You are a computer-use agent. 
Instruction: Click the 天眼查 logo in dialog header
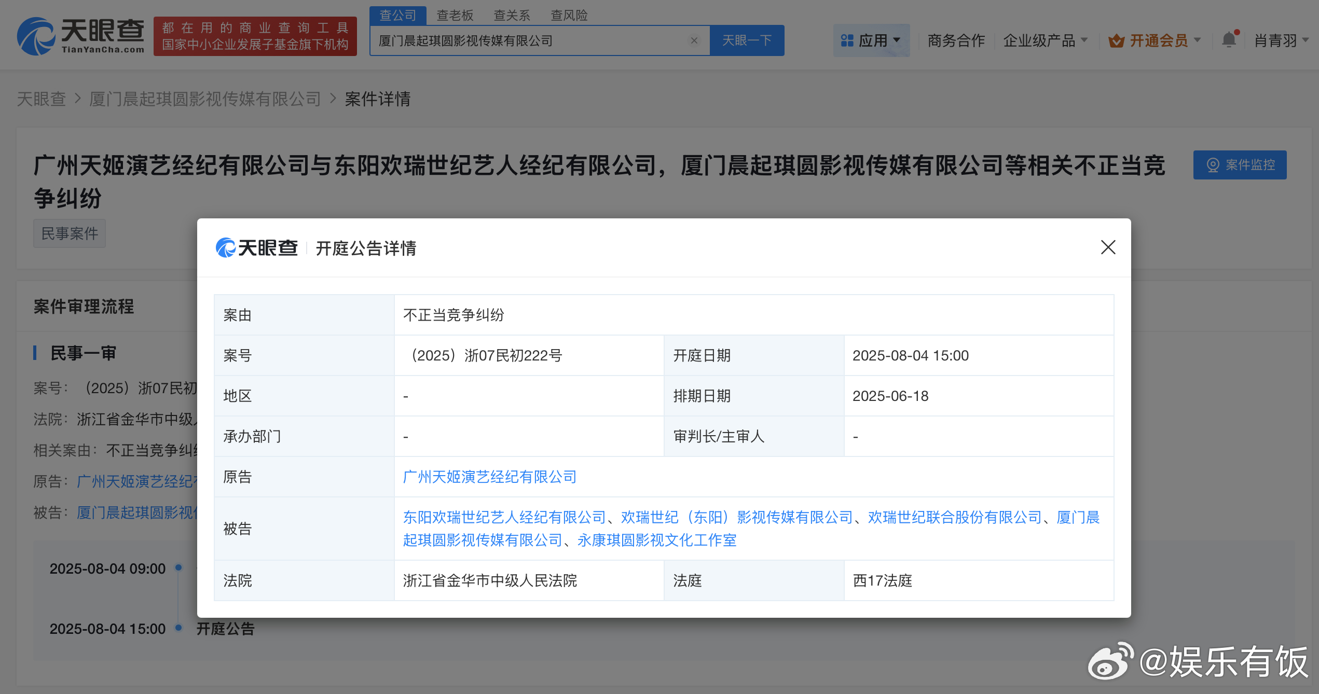(x=257, y=248)
